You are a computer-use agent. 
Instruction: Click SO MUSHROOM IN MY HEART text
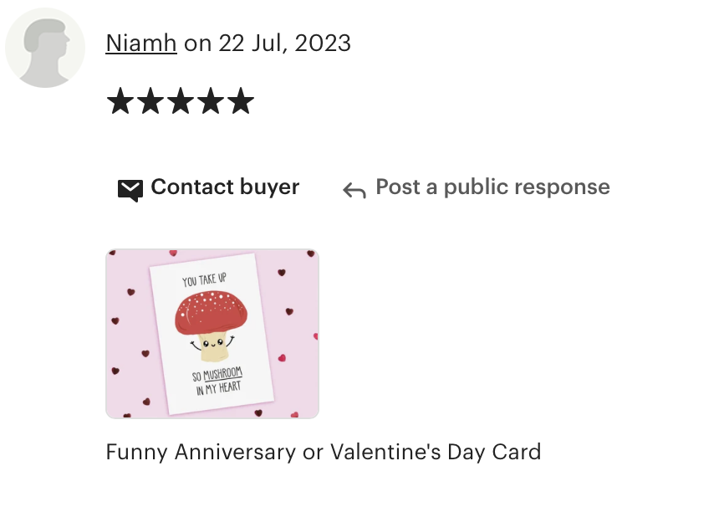tap(218, 381)
